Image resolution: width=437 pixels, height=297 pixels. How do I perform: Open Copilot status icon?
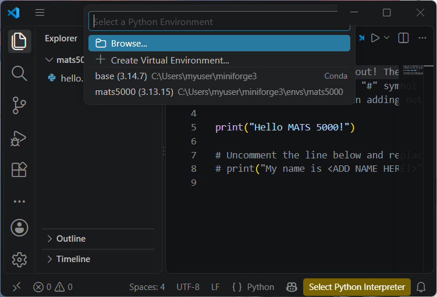pyautogui.click(x=292, y=287)
